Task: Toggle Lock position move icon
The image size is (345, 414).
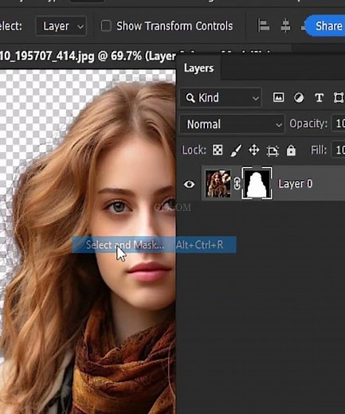Action: click(x=254, y=150)
